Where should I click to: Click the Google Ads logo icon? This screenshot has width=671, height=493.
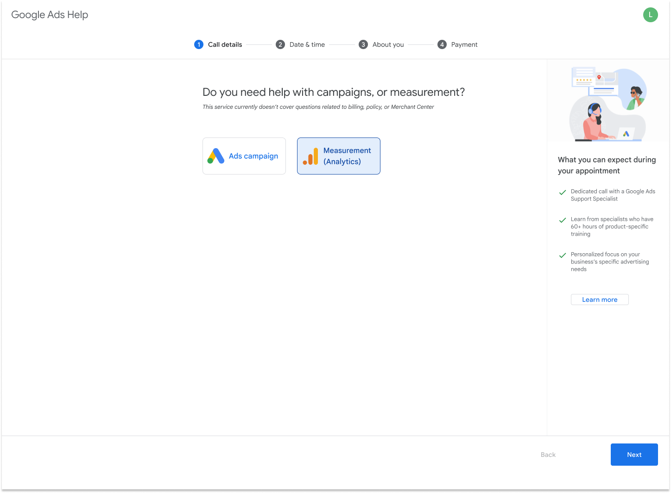216,156
